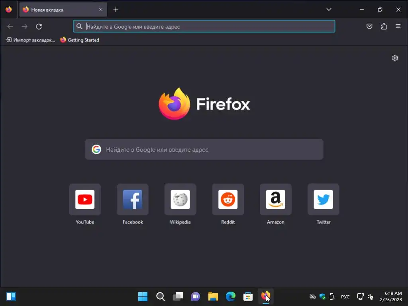The image size is (408, 306).
Task: Go back with the back arrow
Action: (x=10, y=26)
